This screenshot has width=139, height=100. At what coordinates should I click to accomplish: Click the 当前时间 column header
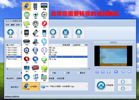78,45
